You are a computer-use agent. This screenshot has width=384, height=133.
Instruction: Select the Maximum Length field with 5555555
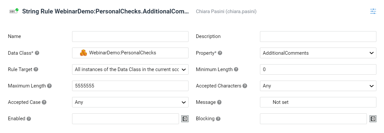(x=130, y=86)
